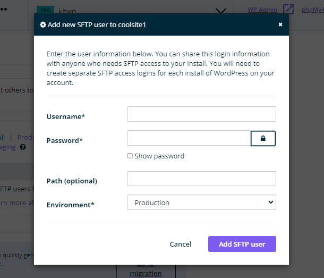The image size is (324, 278).
Task: Select the Path (optional) text field
Action: [x=202, y=179]
